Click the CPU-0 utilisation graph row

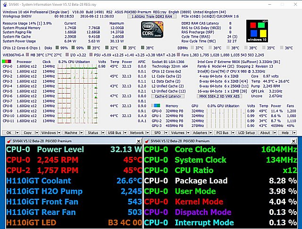click(77, 66)
